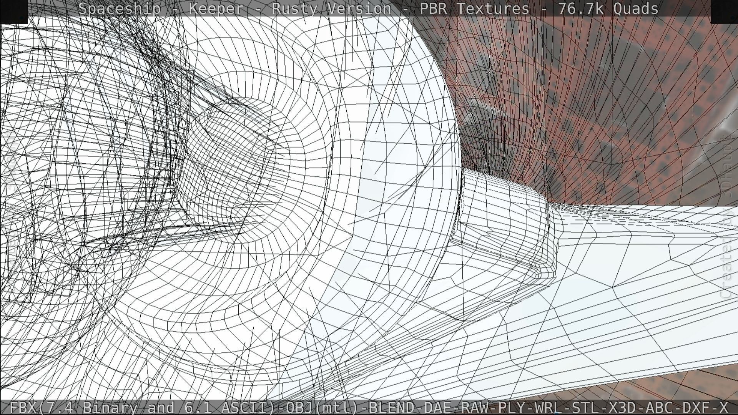Click 'FBX' in the bottom format list
This screenshot has height=415, width=738.
click(x=24, y=407)
